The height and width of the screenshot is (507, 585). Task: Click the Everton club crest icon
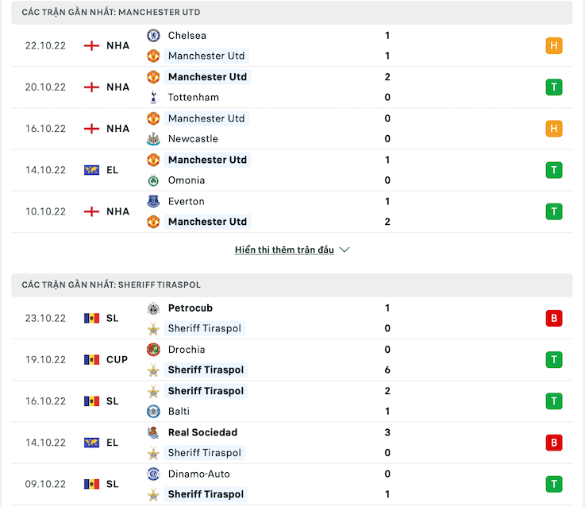point(153,201)
